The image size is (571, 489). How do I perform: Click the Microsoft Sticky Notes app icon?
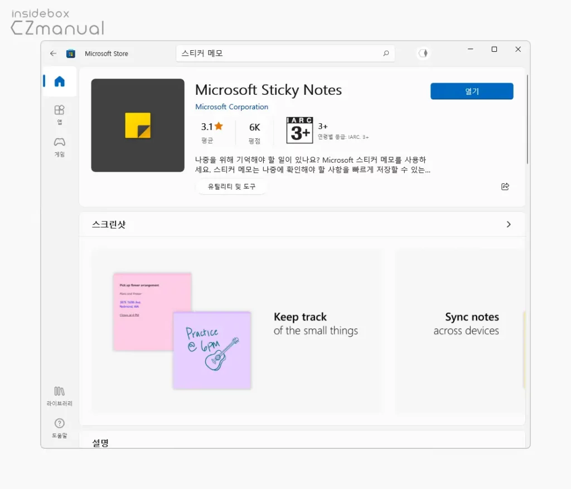[x=137, y=125]
